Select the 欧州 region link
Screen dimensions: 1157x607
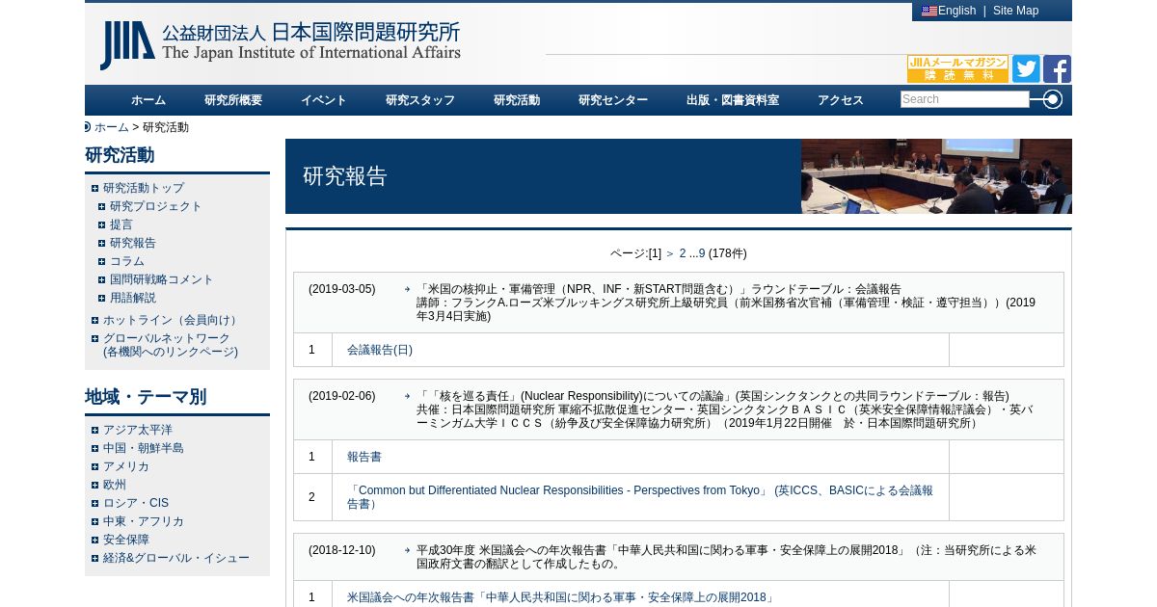(115, 485)
